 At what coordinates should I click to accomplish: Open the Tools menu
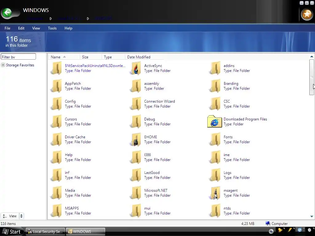coord(52,28)
